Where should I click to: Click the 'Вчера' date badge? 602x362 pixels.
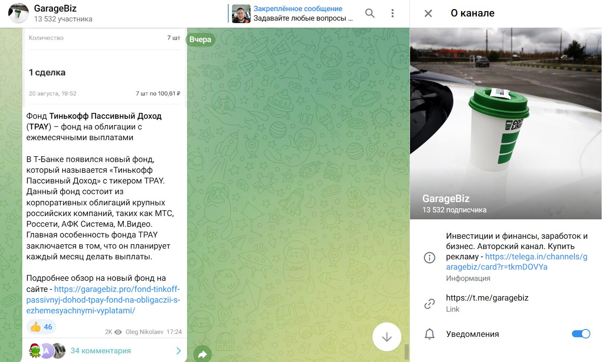[200, 40]
